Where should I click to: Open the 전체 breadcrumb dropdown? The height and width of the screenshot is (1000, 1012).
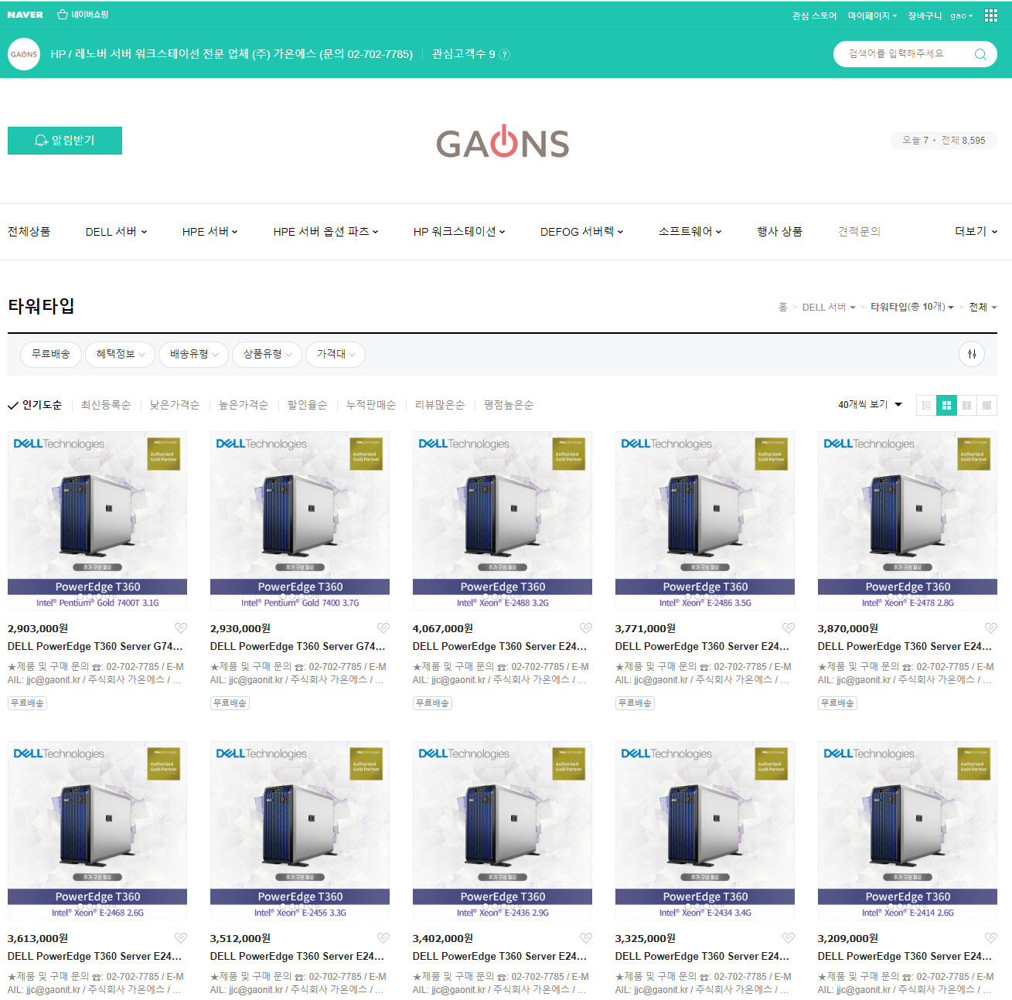(983, 307)
